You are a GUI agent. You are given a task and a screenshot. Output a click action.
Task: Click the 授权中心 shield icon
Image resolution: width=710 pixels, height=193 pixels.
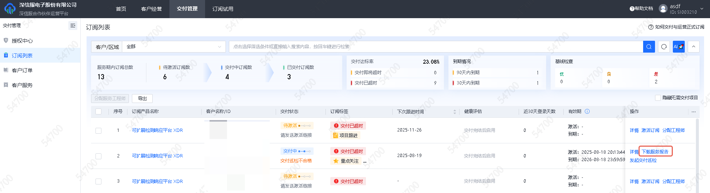click(6, 40)
